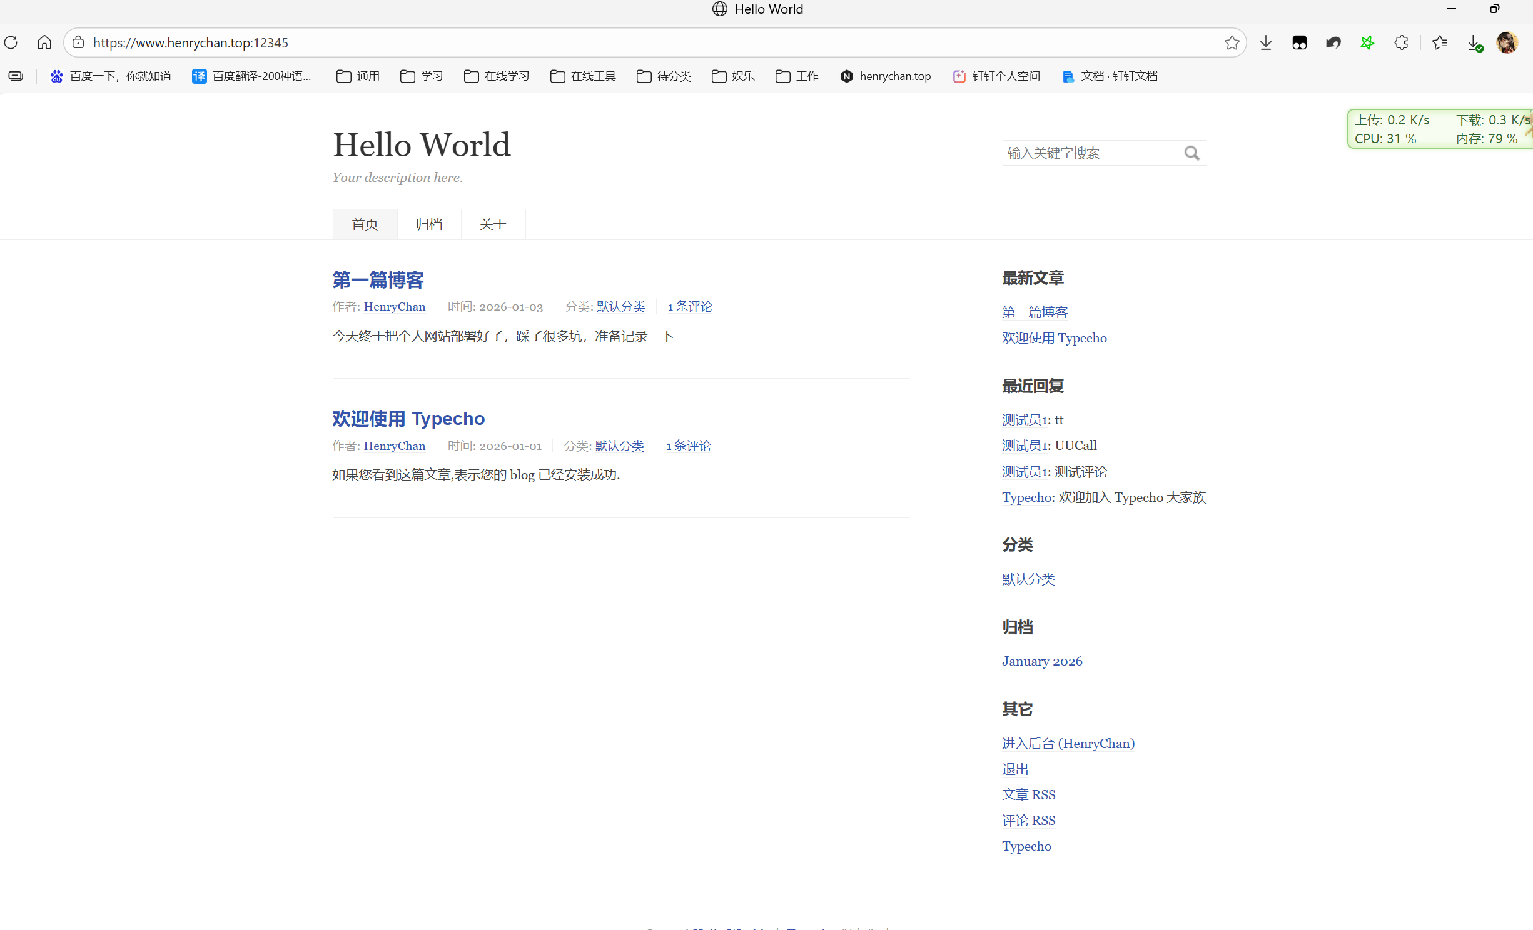Click the browser refresh icon
This screenshot has width=1533, height=930.
tap(11, 42)
